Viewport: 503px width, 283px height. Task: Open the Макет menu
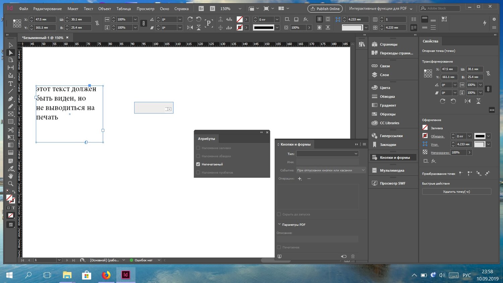point(73,9)
